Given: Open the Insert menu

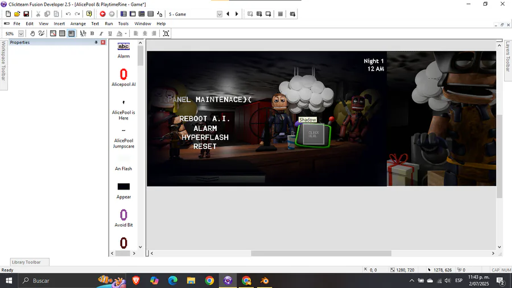Looking at the screenshot, I should 59,23.
